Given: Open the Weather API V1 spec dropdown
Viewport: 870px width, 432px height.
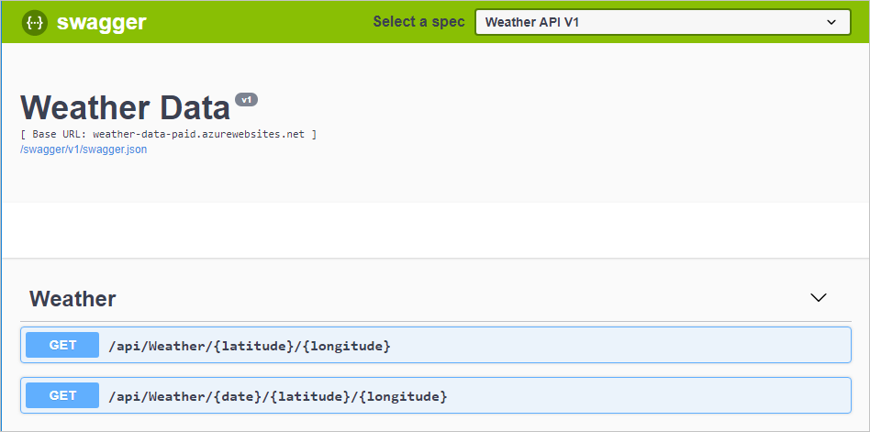Looking at the screenshot, I should (x=661, y=22).
